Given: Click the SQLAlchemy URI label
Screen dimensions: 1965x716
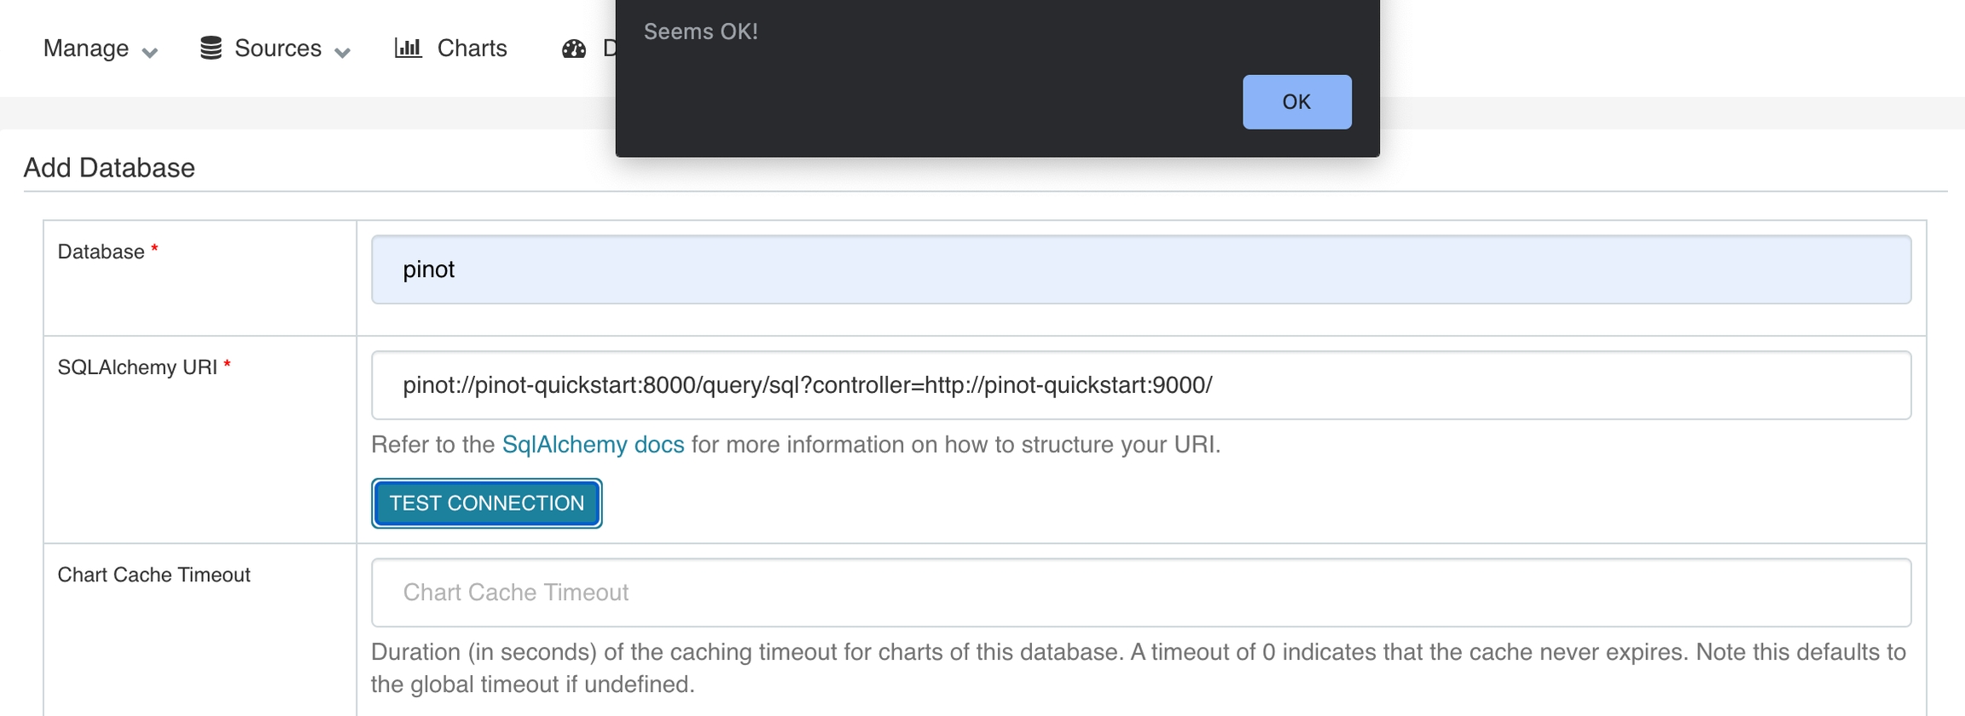Looking at the screenshot, I should pyautogui.click(x=137, y=367).
